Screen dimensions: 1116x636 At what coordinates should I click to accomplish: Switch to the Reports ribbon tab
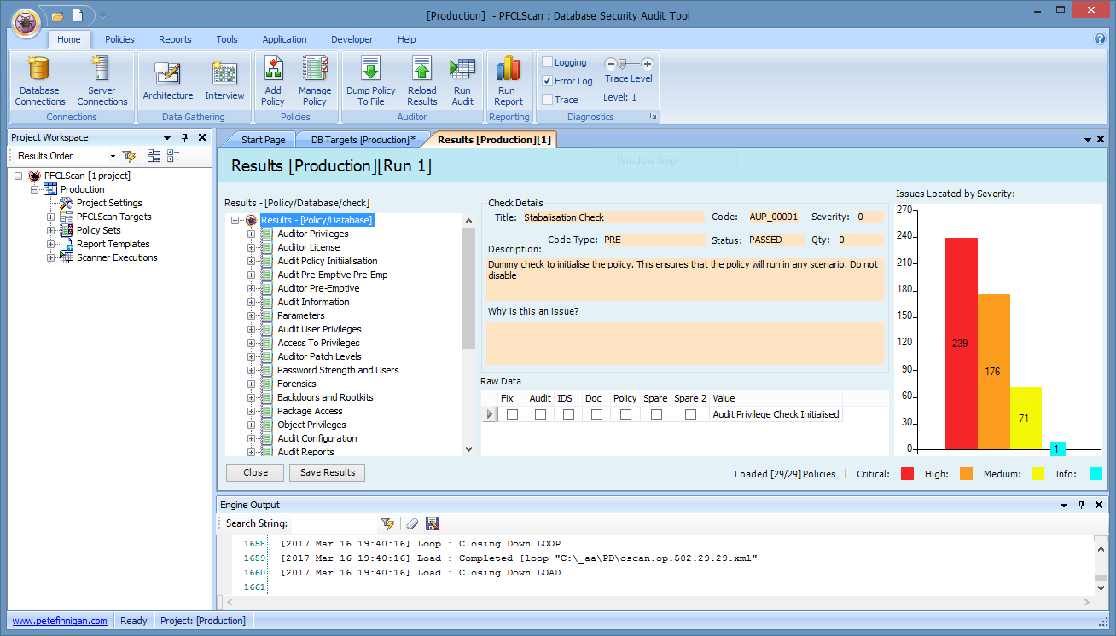(x=175, y=39)
